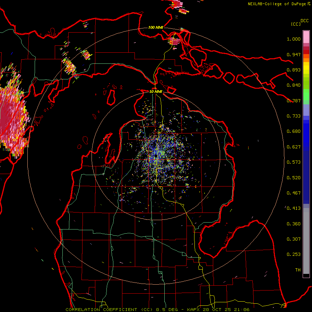Viewport: 312px width, 312px height.
Task: Select the 0.733 scale value
Action: (294, 116)
